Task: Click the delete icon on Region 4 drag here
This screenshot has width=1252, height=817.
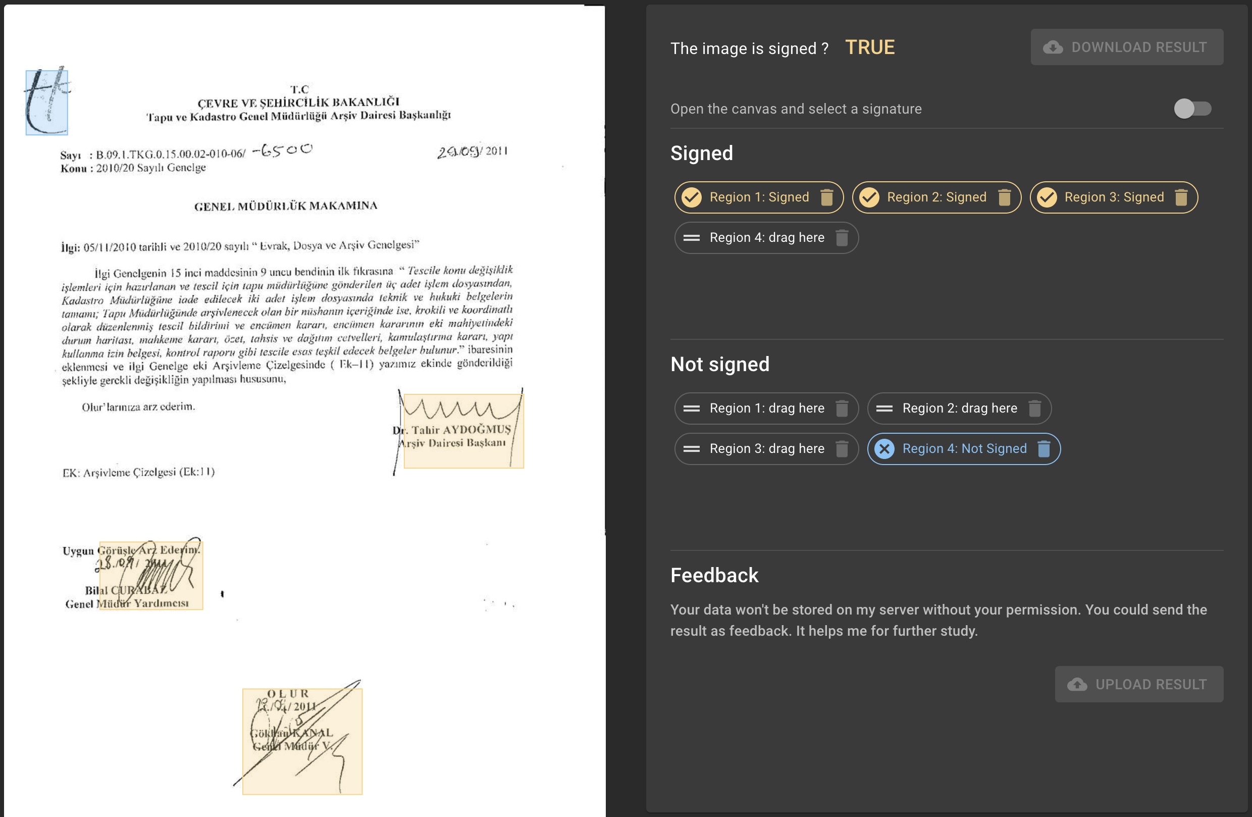Action: coord(842,238)
